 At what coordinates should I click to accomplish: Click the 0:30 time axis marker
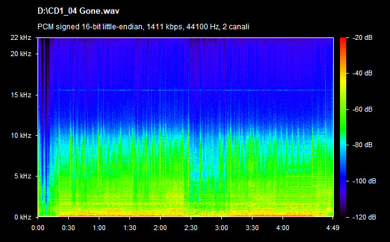pyautogui.click(x=68, y=228)
